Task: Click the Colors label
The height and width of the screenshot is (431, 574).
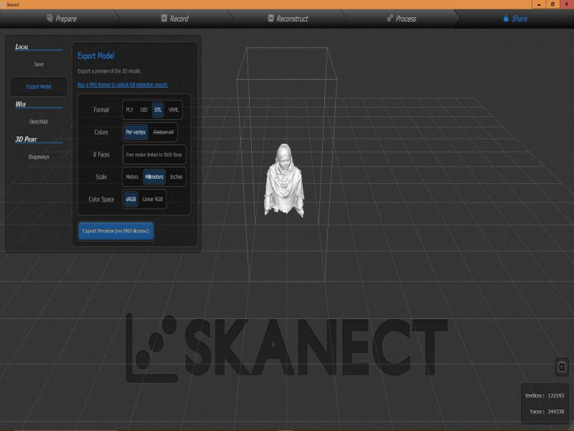Action: pyautogui.click(x=101, y=132)
